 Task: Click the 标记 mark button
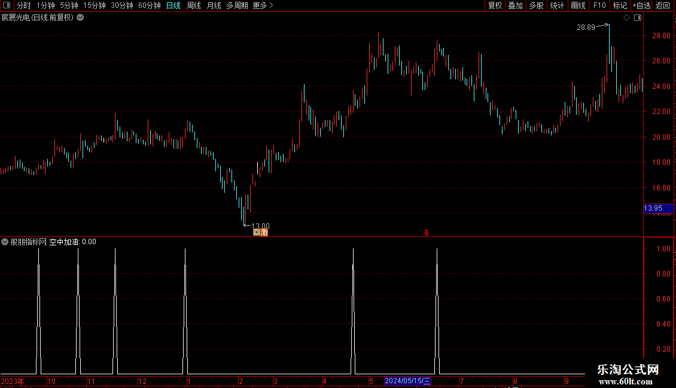[x=620, y=5]
